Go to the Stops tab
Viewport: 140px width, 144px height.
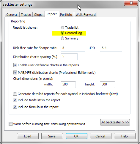click(38, 15)
